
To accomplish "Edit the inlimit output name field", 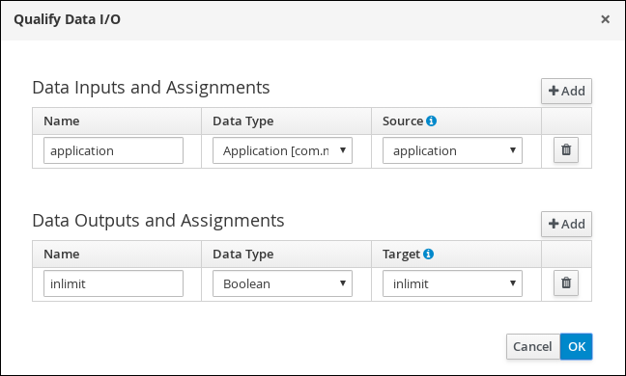I will coord(113,283).
